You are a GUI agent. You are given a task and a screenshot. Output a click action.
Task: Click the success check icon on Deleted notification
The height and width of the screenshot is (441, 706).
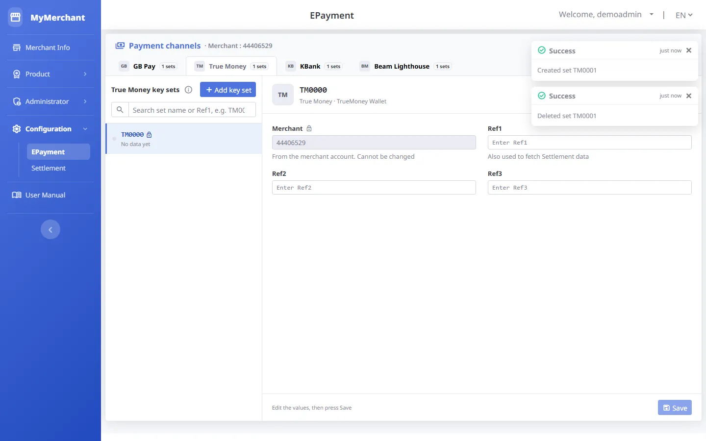[x=542, y=96]
